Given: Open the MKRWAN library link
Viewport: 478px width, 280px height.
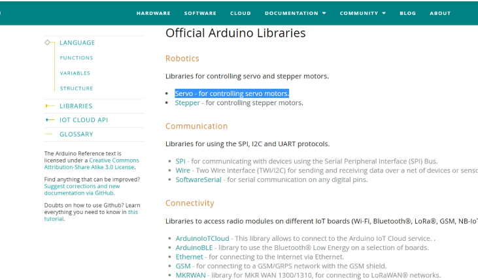Looking at the screenshot, I should [x=190, y=275].
